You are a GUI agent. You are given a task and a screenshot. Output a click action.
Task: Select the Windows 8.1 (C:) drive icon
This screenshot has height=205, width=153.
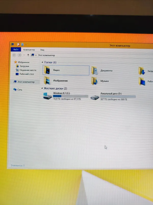(x=47, y=96)
